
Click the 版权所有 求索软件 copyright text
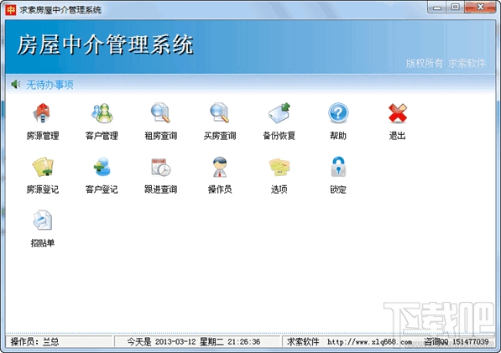coord(446,63)
